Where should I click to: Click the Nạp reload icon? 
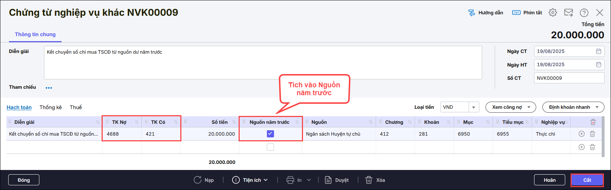pos(197,180)
